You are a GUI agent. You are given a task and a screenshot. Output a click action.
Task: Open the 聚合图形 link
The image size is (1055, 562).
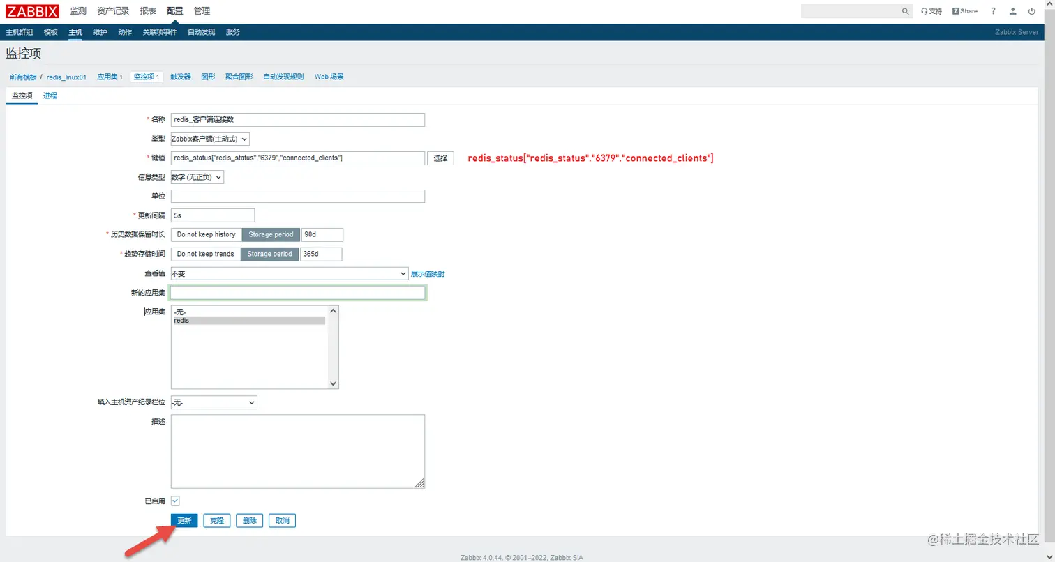239,77
